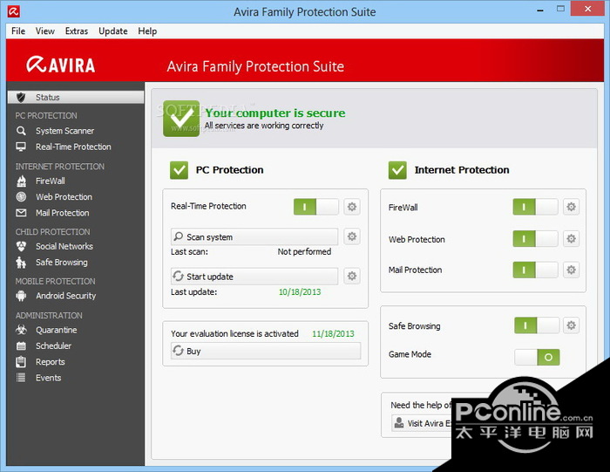Open Web Protection label in the sidebar
The width and height of the screenshot is (610, 472).
(x=64, y=197)
